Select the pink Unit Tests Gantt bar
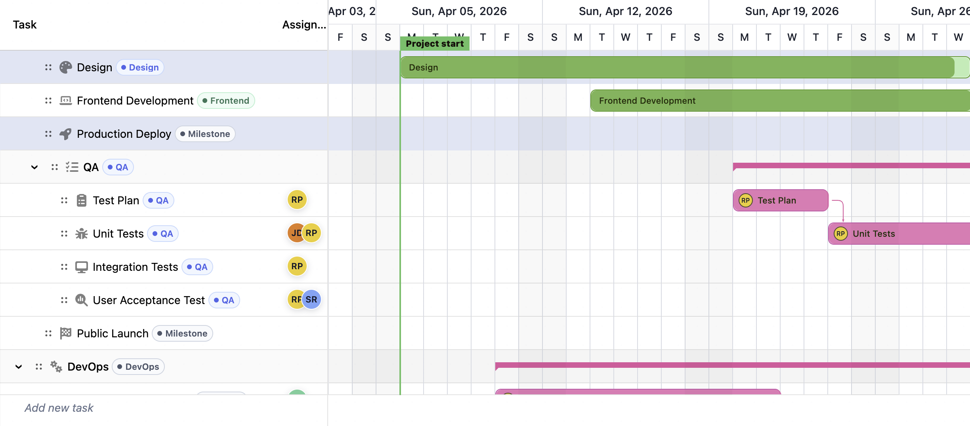970x426 pixels. pyautogui.click(x=899, y=234)
